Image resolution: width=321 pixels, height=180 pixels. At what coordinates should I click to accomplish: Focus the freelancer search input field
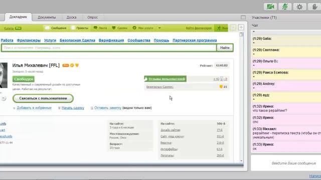(x=109, y=48)
